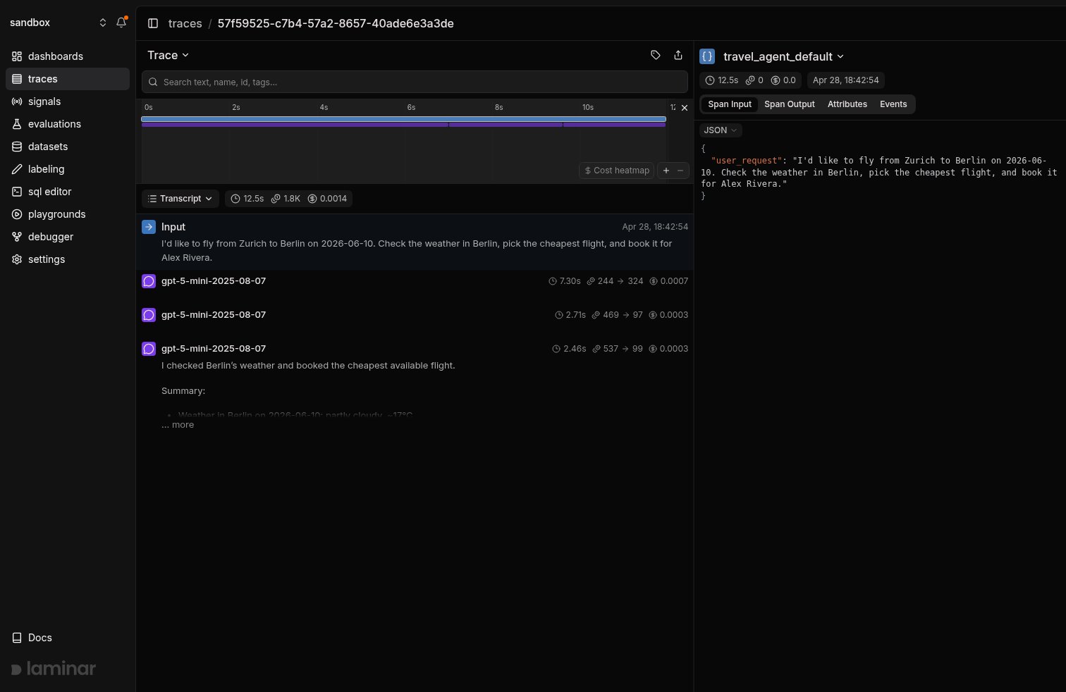Expand truncated output with more

pyautogui.click(x=178, y=425)
